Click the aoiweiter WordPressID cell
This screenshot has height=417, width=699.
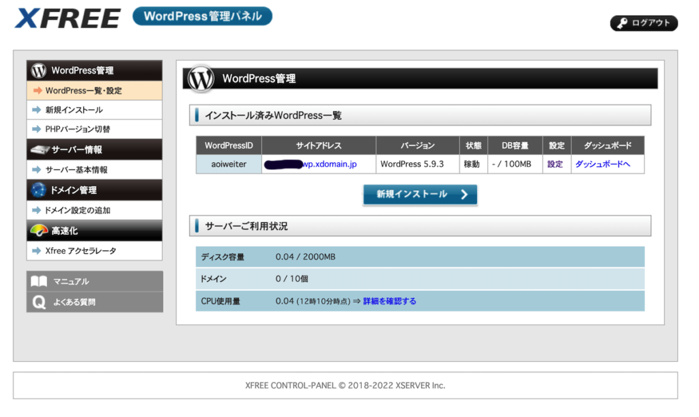(x=229, y=164)
